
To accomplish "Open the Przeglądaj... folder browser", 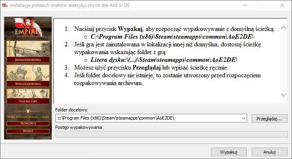I will [269, 118].
